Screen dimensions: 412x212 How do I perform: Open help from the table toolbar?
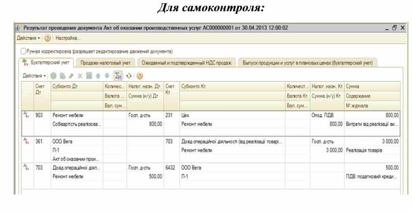tap(140, 76)
